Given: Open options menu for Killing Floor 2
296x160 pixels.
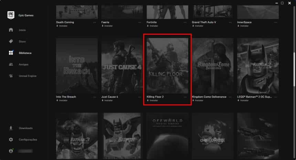Looking at the screenshot, I should 185,97.
